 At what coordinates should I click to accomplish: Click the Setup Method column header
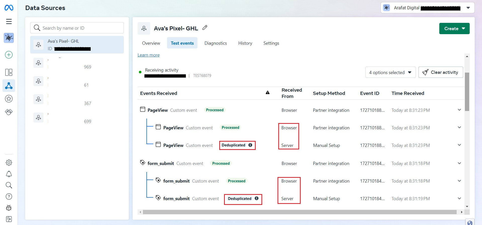point(329,93)
